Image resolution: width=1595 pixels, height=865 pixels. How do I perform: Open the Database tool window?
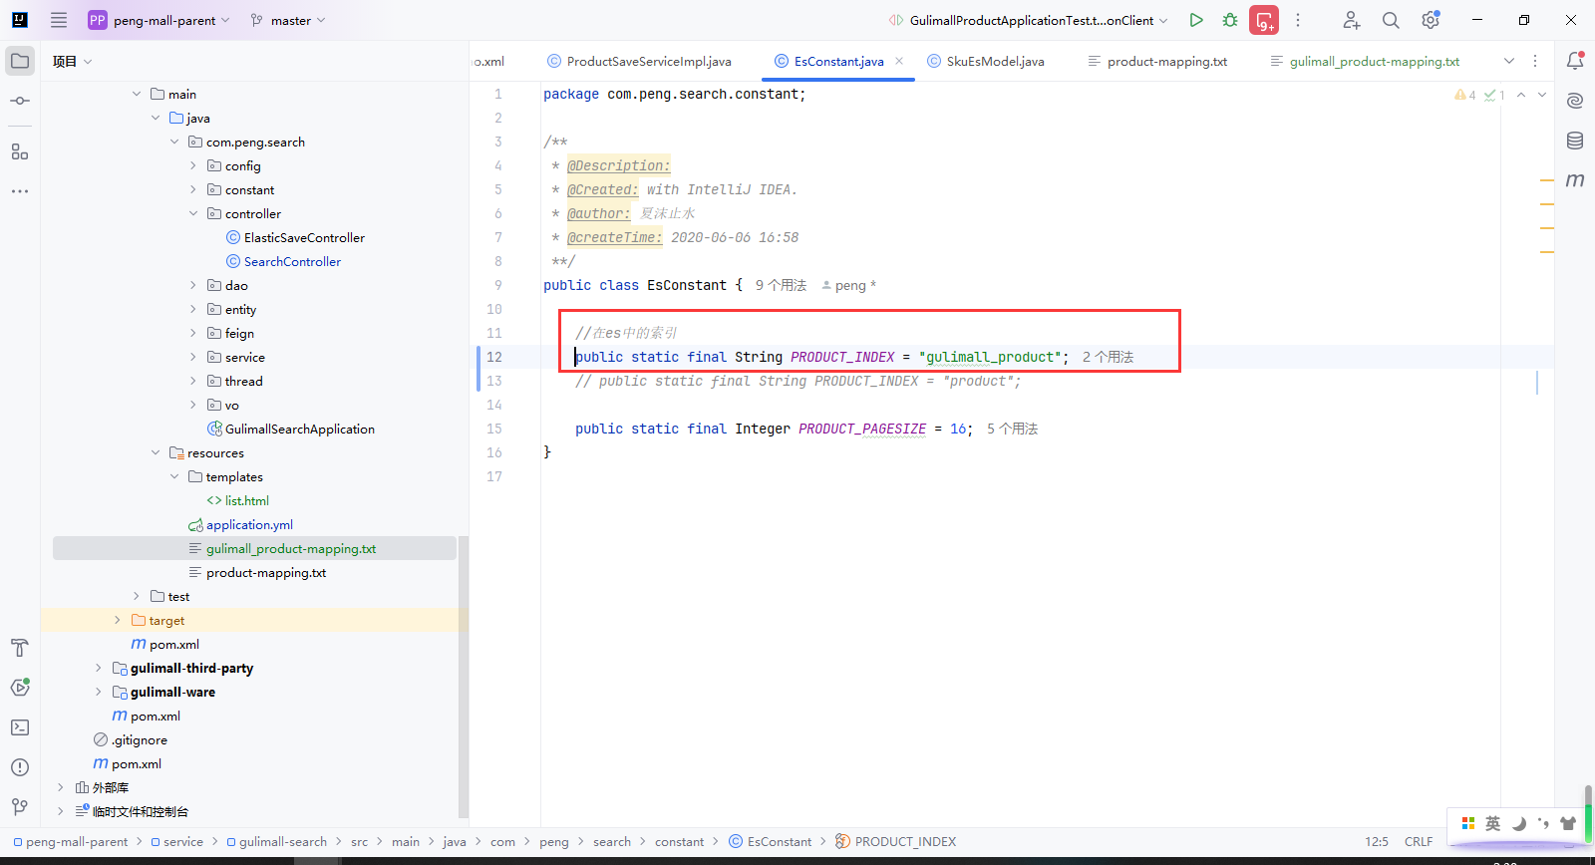[x=1575, y=141]
